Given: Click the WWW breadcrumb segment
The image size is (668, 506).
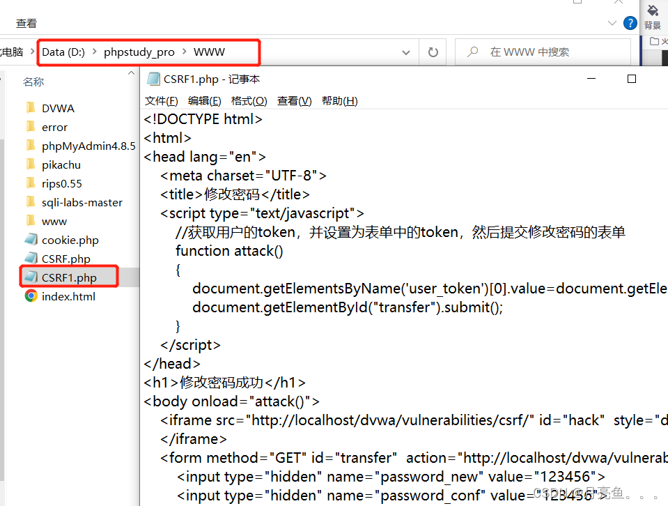Looking at the screenshot, I should coord(209,52).
